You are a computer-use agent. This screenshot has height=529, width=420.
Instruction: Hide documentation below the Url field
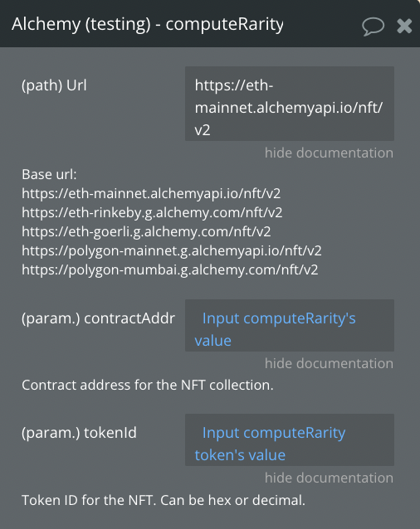329,153
